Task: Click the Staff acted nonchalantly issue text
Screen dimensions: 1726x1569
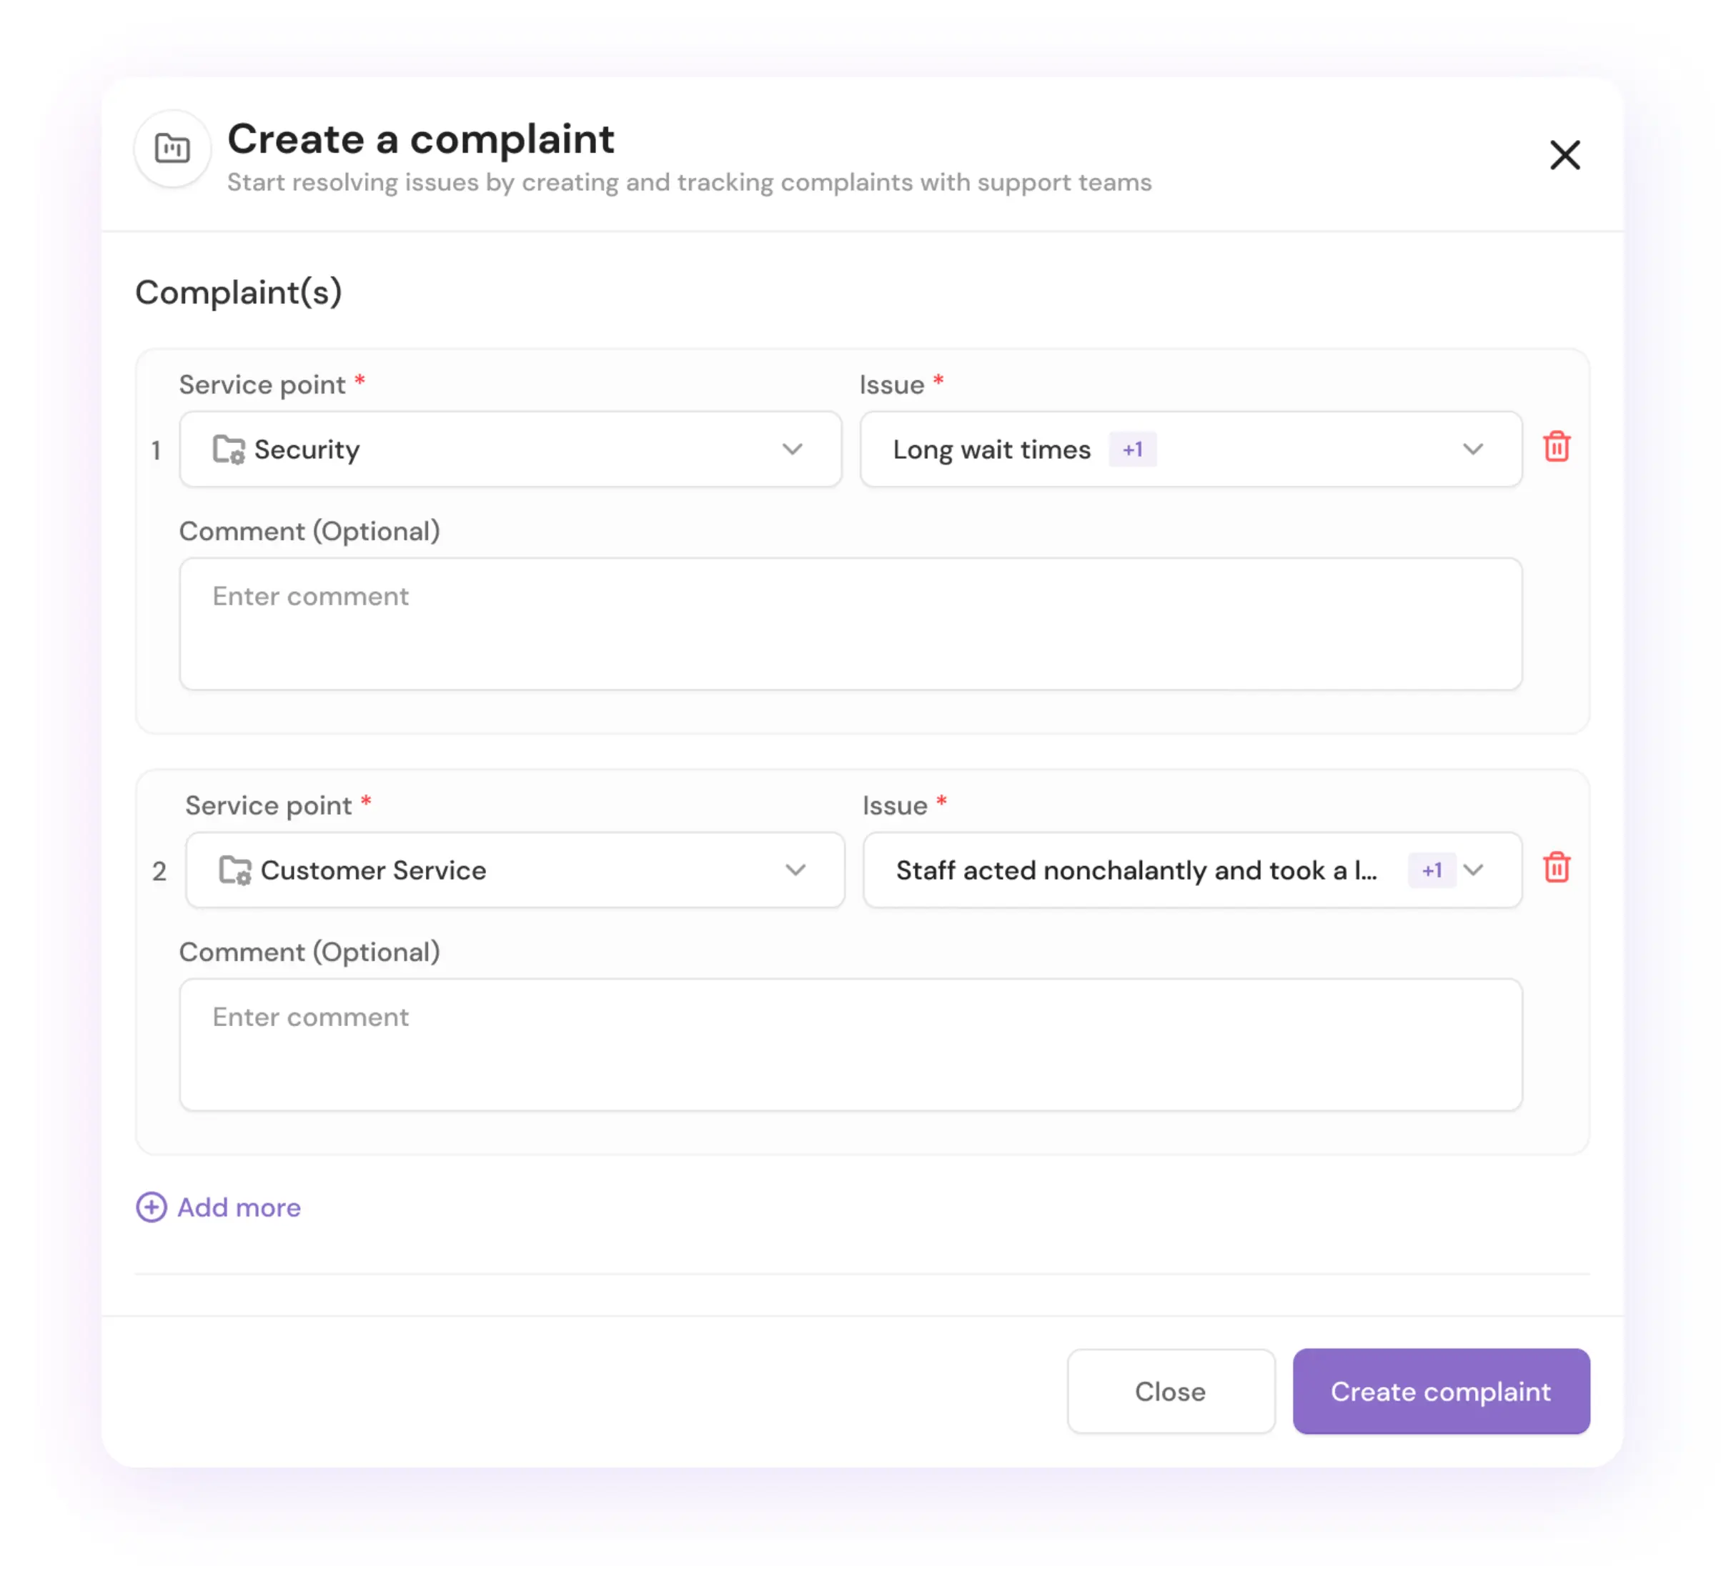Action: tap(1135, 870)
